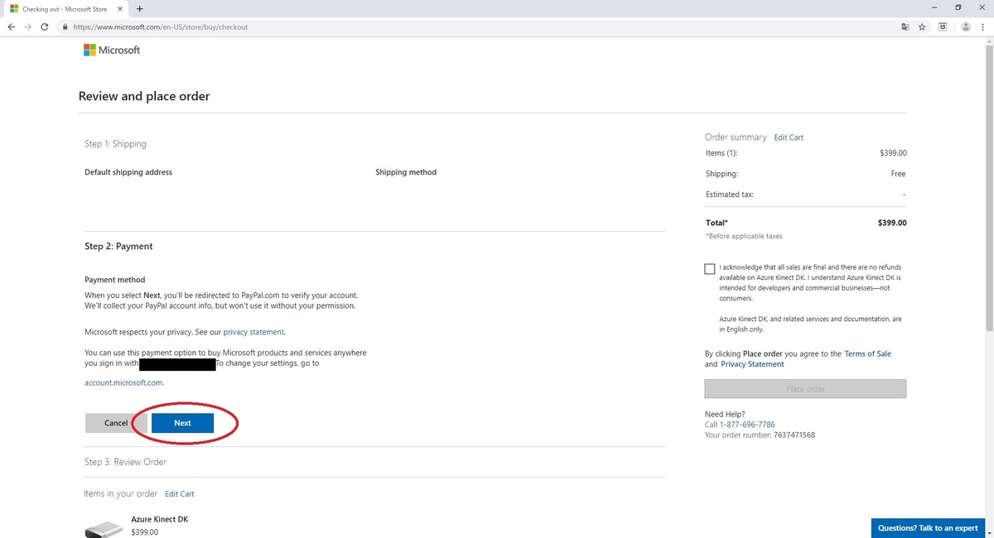Open a new browser tab with the plus button
This screenshot has height=538, width=994.
tap(139, 8)
